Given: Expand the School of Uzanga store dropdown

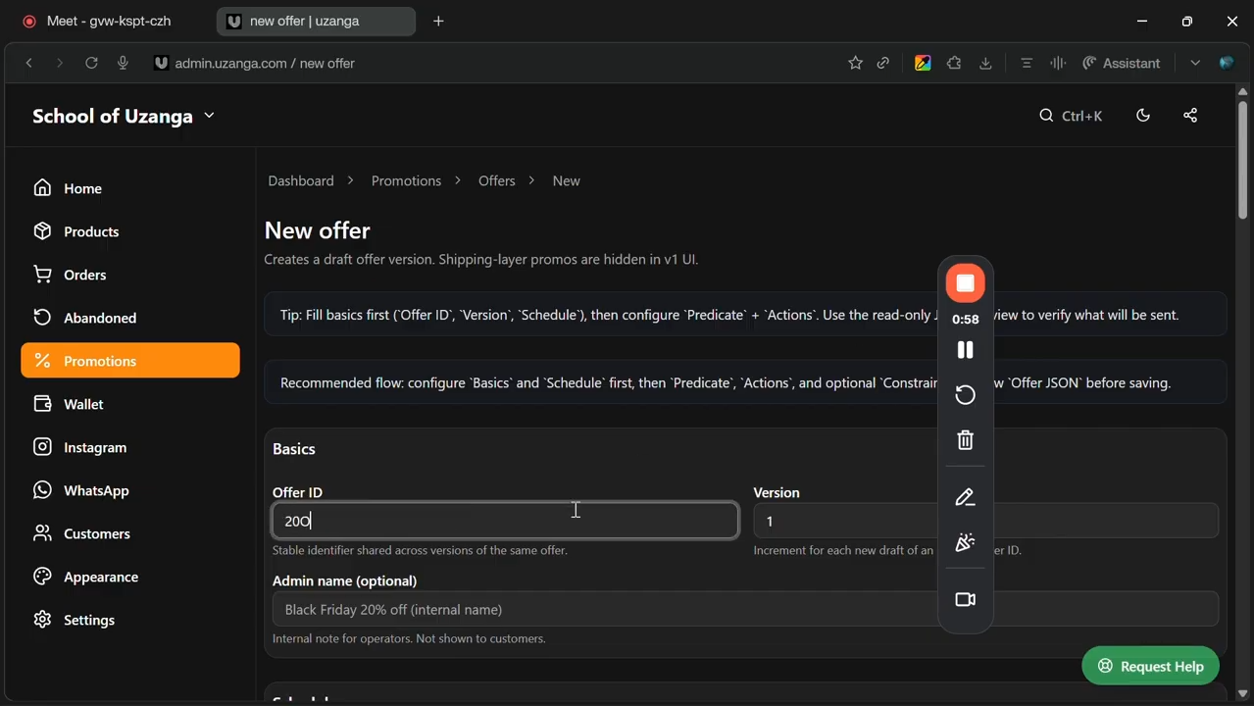Looking at the screenshot, I should pos(124,116).
